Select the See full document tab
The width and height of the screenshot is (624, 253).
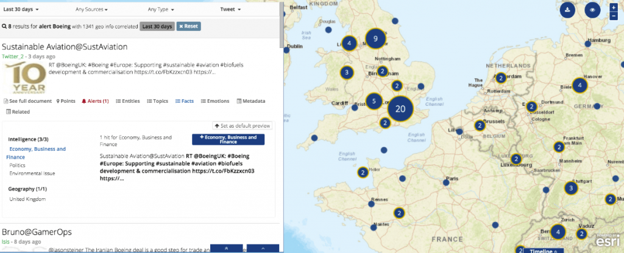[x=27, y=102]
